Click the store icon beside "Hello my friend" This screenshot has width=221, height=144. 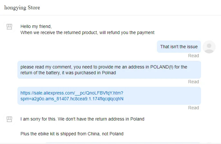(10, 27)
